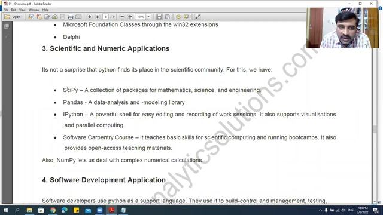Click the 'Also, NumPy lets us deal' sentence
The image size is (383, 215).
123,161
